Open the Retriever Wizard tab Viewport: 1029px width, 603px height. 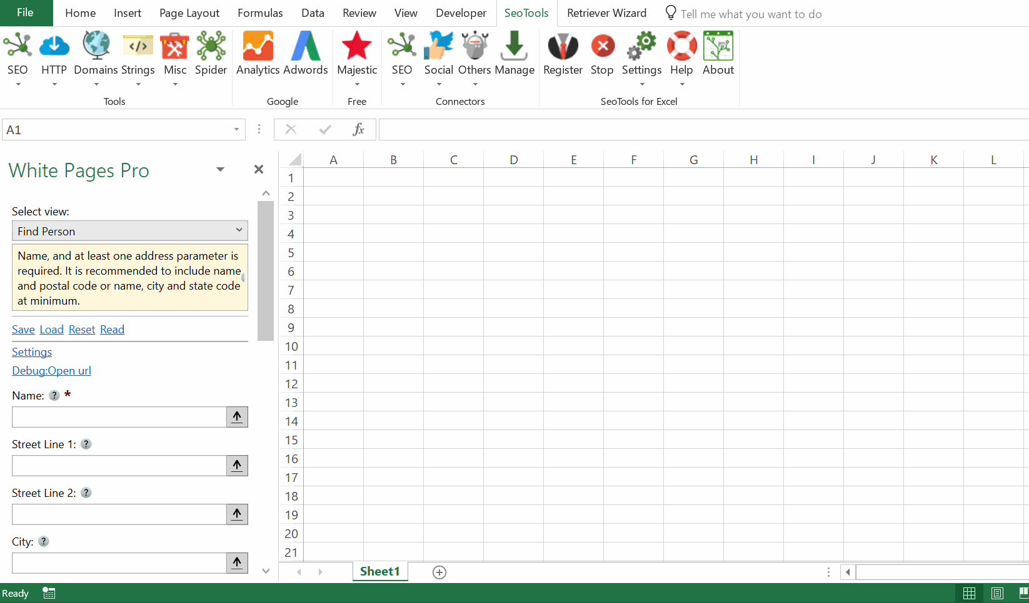pyautogui.click(x=606, y=13)
